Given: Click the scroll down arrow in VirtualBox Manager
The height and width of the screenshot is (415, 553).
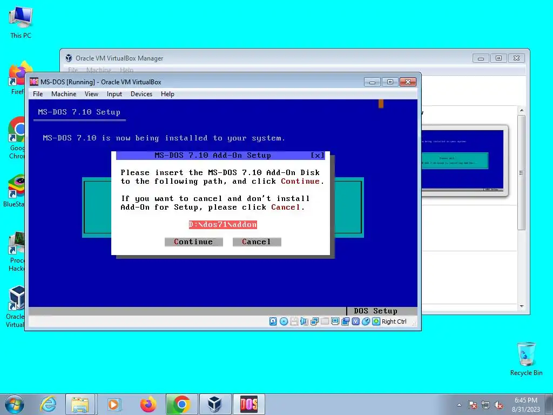Looking at the screenshot, I should pos(522,306).
